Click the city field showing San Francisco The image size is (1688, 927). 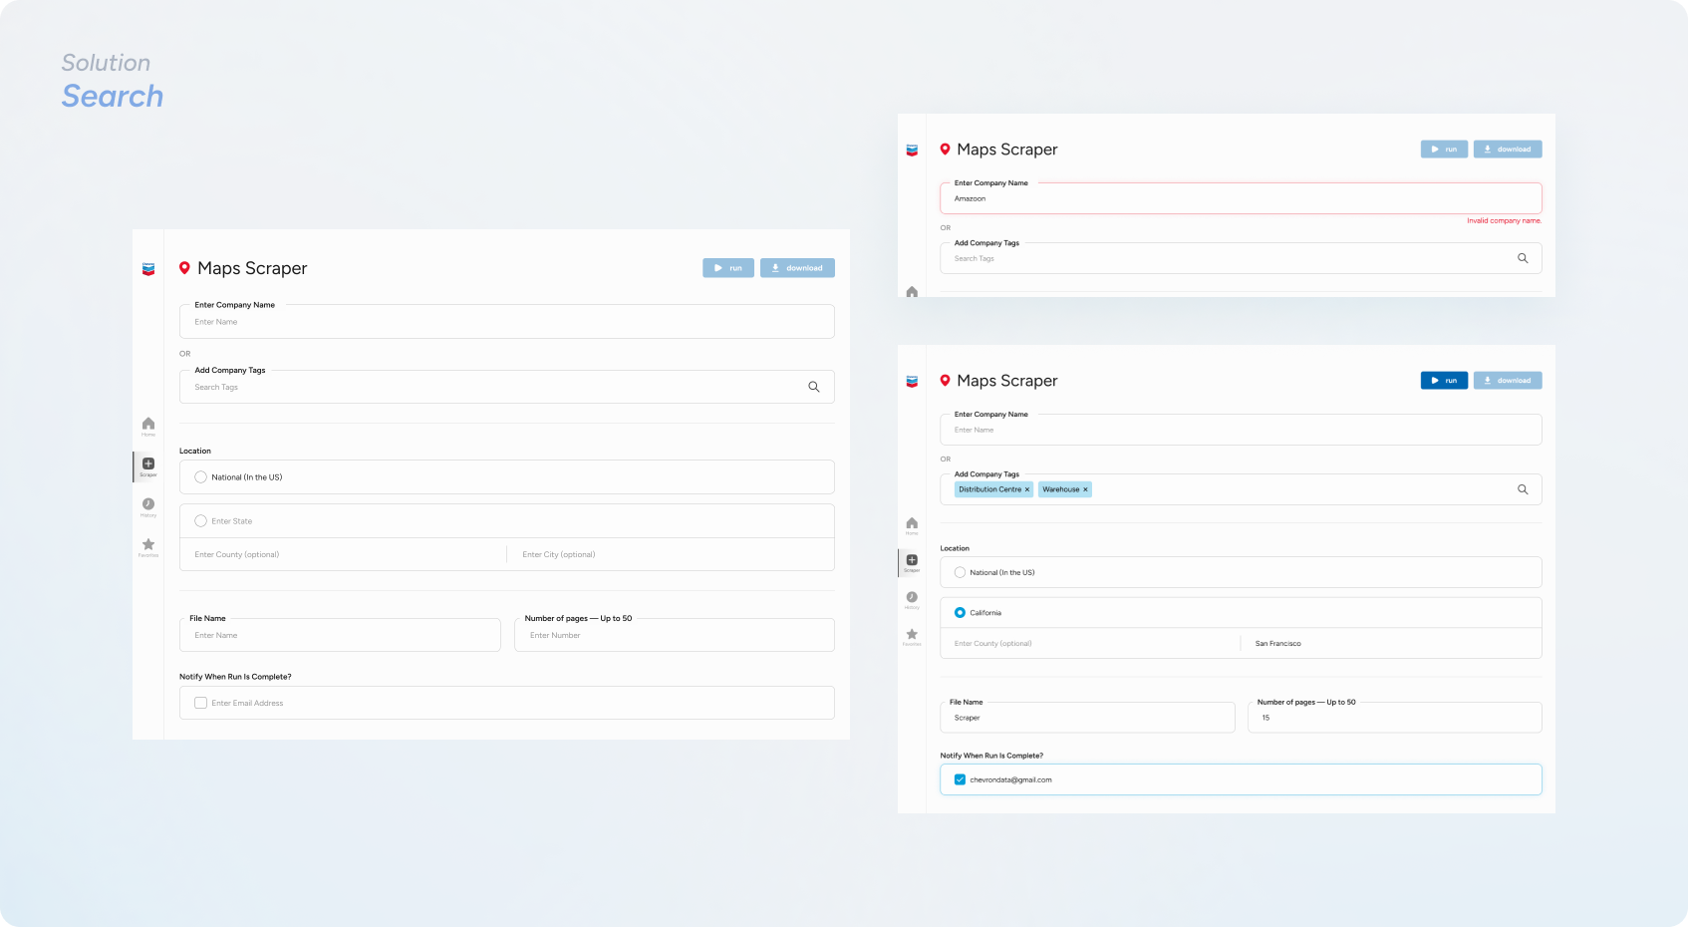coord(1390,644)
